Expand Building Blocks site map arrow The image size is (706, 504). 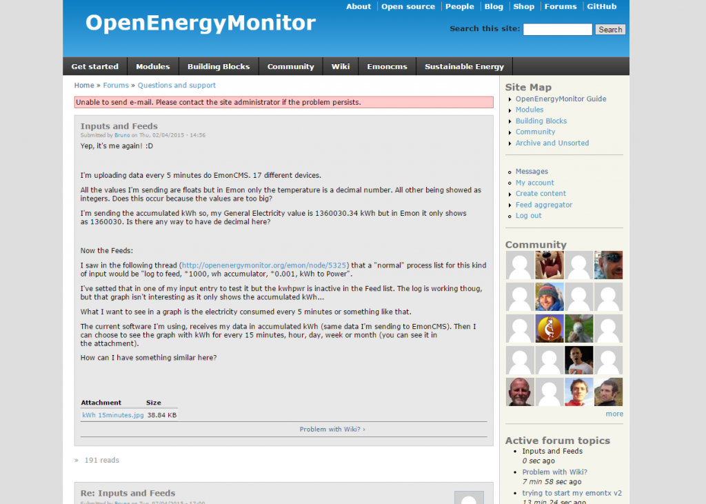(x=510, y=121)
